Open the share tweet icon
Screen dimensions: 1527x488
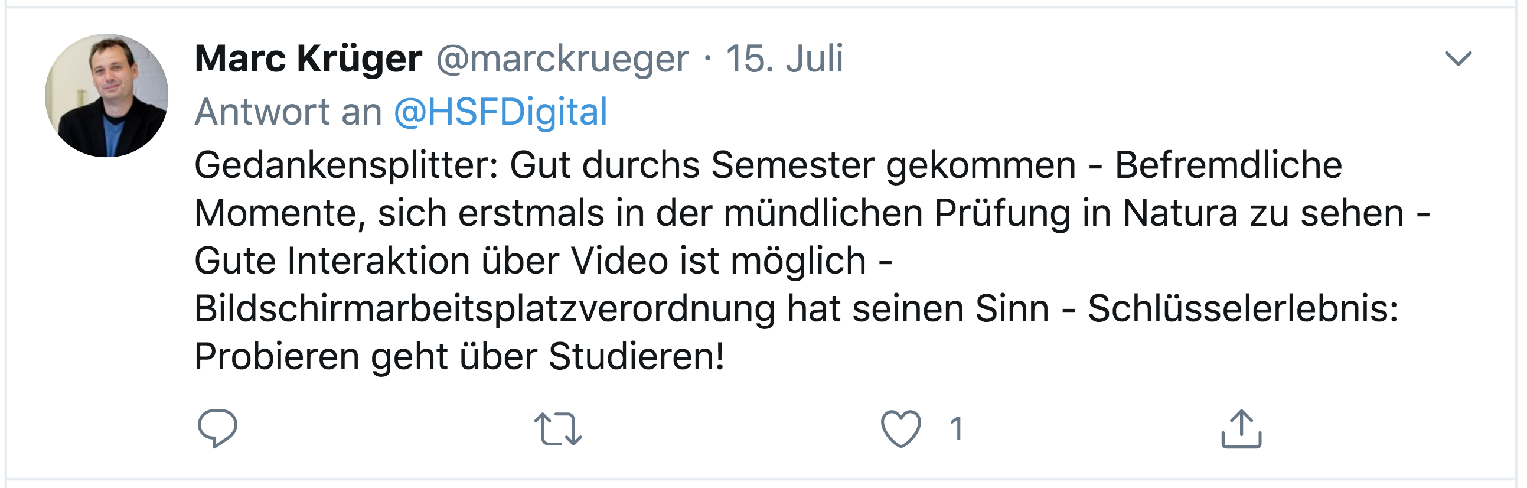pyautogui.click(x=1241, y=429)
